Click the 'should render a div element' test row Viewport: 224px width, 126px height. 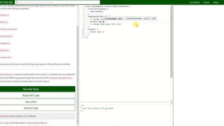pos(37,116)
